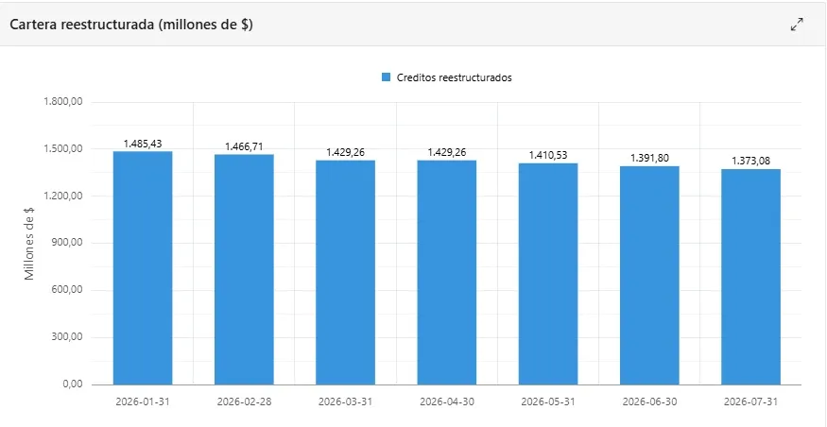Select the bar for 2026-07-31
827x427 pixels.
click(x=750, y=277)
